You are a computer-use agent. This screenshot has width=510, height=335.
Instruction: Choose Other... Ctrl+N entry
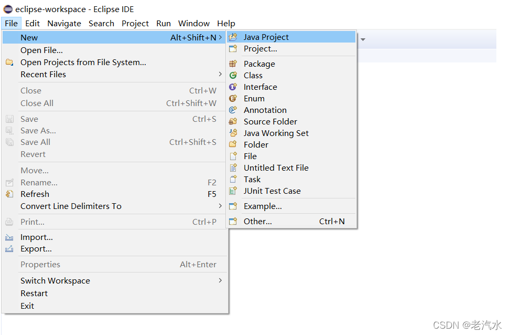click(292, 221)
